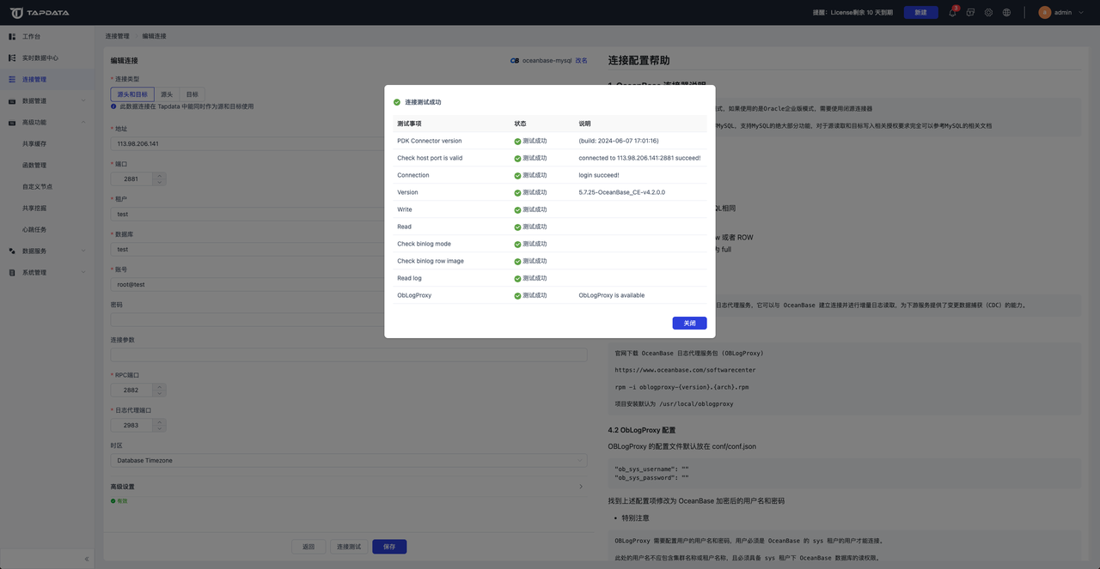1100x569 pixels.
Task: Increase the 端口 value with the up arrow
Action: point(159,176)
